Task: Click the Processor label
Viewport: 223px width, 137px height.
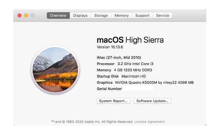Action: (106, 64)
